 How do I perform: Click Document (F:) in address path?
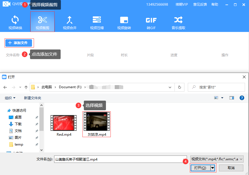(70, 87)
